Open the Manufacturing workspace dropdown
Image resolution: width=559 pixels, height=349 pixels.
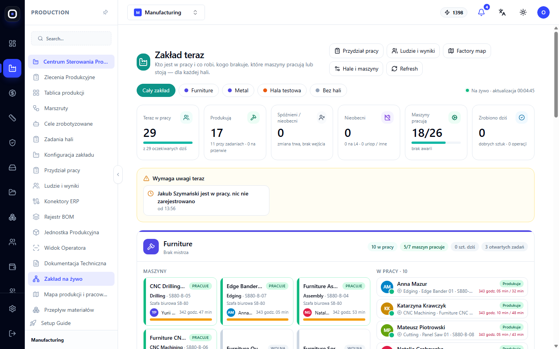[x=166, y=12]
